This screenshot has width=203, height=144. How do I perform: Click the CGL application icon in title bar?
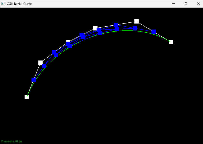coord(3,4)
